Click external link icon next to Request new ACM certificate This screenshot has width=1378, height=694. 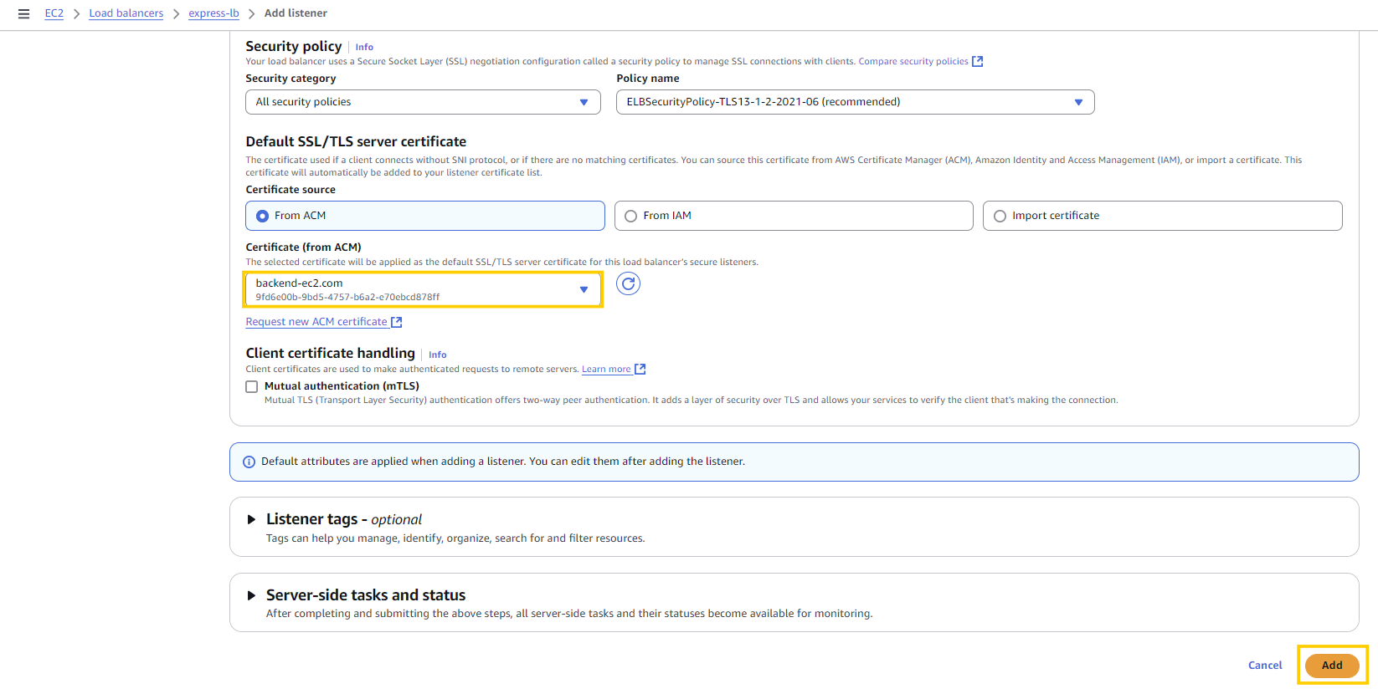pos(397,322)
